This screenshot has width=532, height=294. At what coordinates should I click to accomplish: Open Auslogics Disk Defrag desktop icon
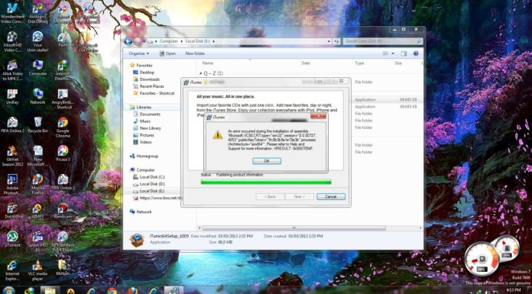click(x=37, y=13)
